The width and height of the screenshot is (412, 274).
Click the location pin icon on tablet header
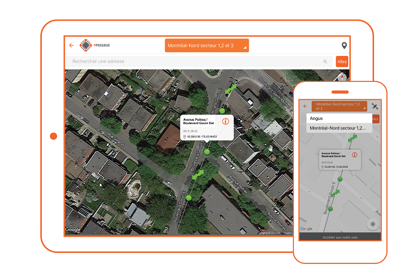pyautogui.click(x=344, y=46)
